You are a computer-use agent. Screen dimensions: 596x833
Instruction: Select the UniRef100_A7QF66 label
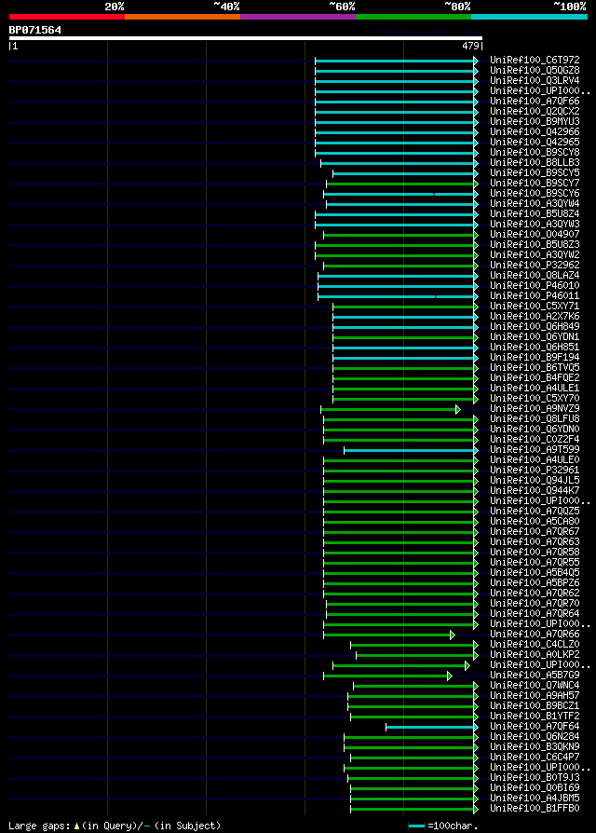pos(535,101)
